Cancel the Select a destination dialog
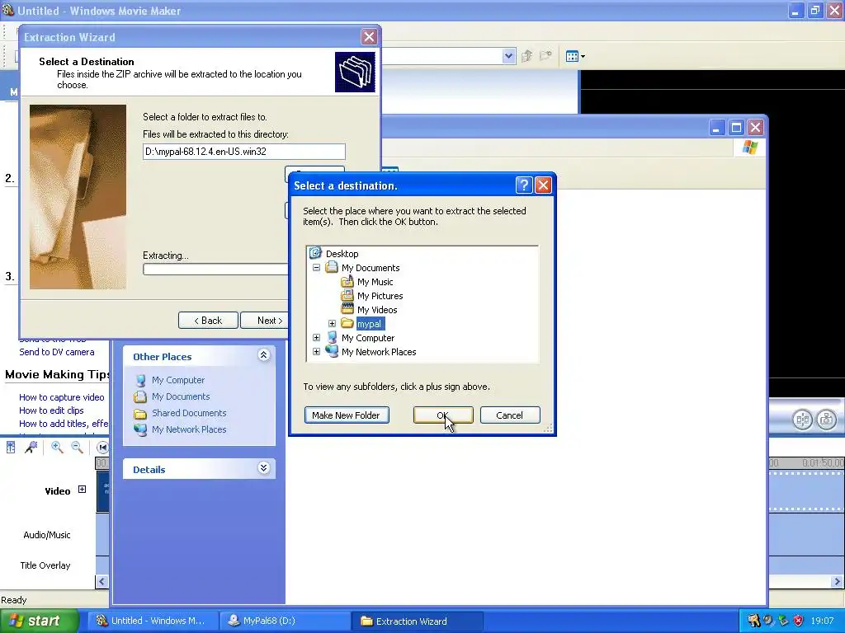The image size is (845, 633). (510, 415)
